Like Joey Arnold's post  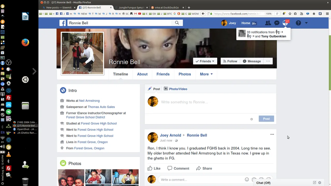[x=154, y=168]
